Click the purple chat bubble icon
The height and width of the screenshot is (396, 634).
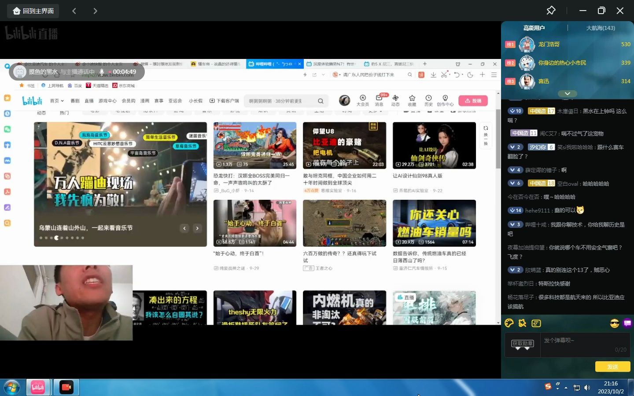pos(627,323)
